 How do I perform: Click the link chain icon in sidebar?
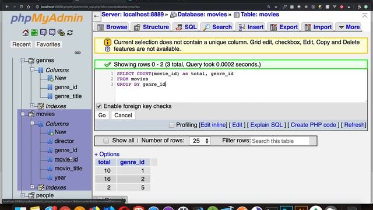[78, 52]
